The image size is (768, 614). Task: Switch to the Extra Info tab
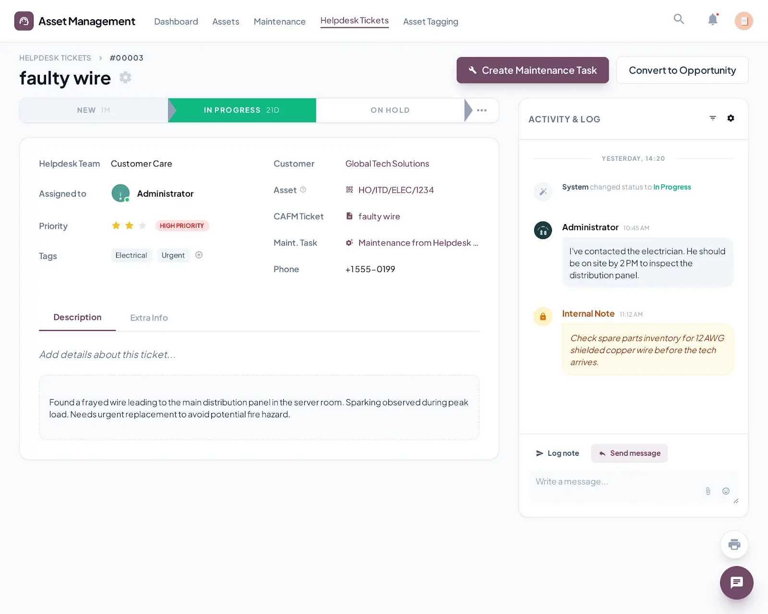click(149, 318)
